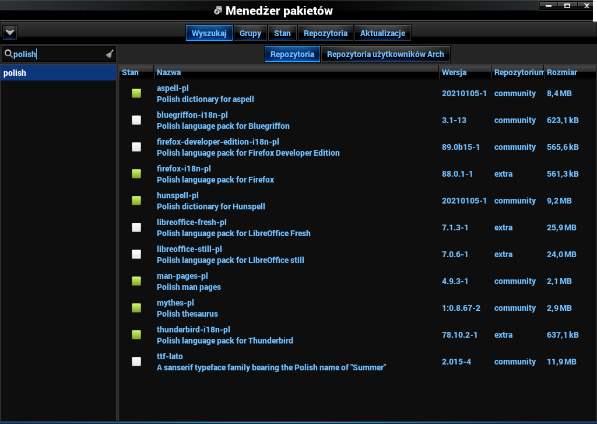Click the search magnifier icon
The height and width of the screenshot is (424, 597).
point(8,54)
